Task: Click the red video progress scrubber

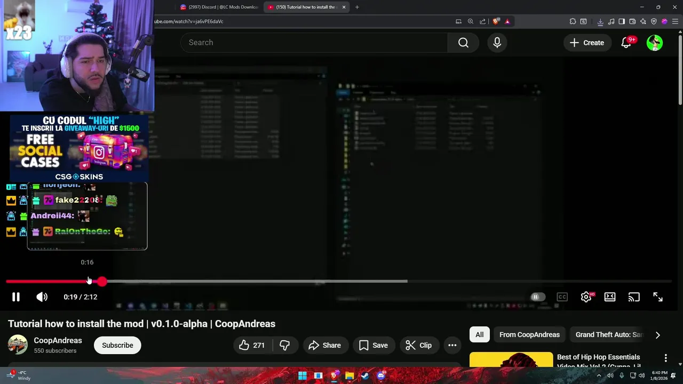Action: pyautogui.click(x=102, y=281)
